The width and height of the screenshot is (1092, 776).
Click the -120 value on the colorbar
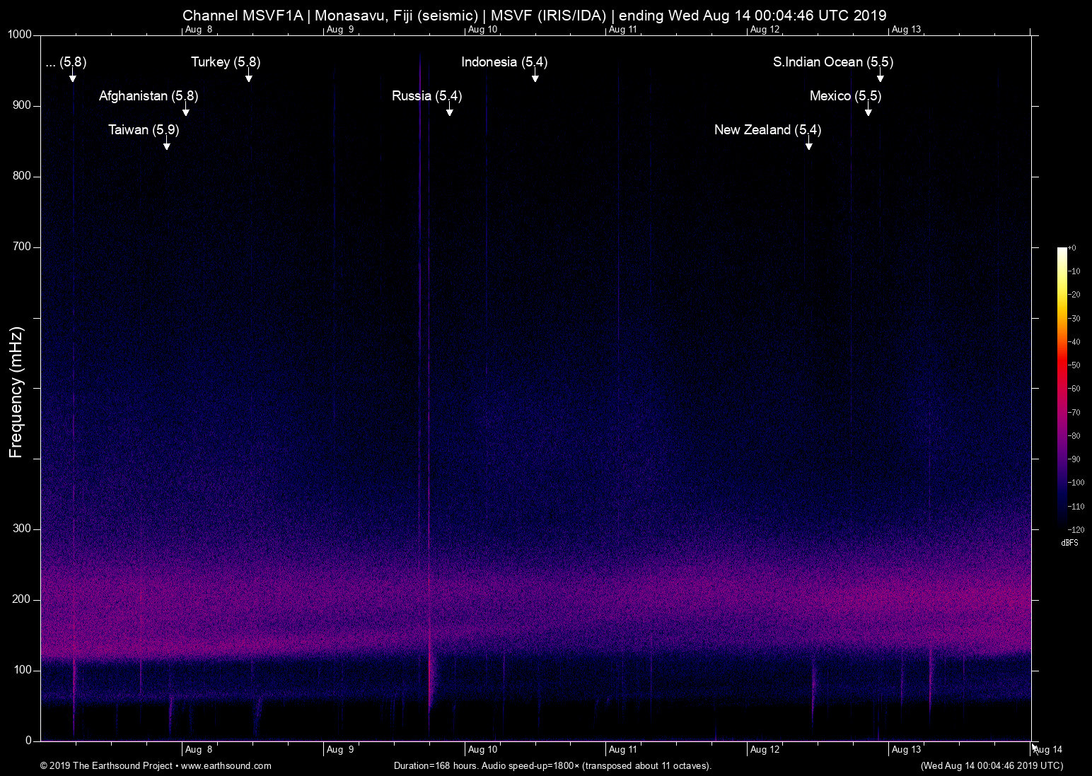point(1075,529)
